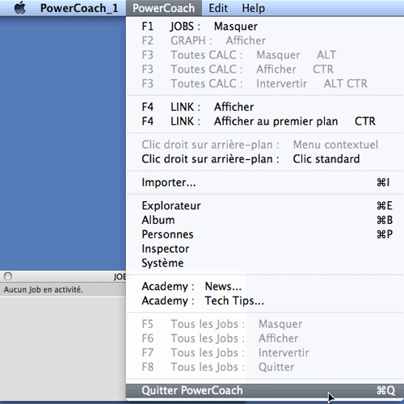Viewport: 404px width, 404px height.
Task: Open the PowerCoach_1 application menu
Action: pyautogui.click(x=79, y=8)
